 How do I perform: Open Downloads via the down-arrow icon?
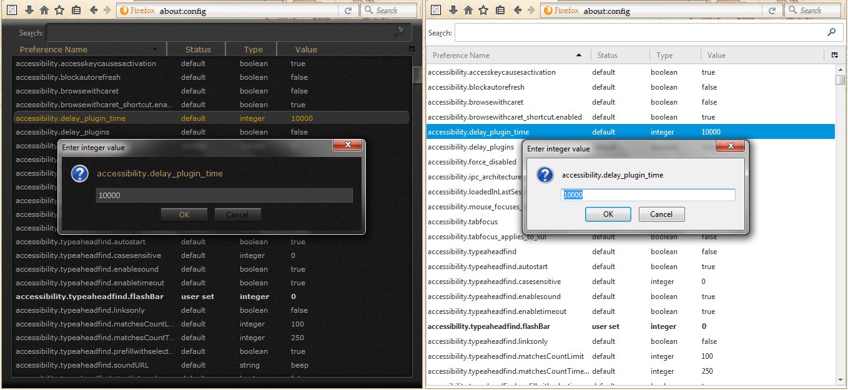[x=29, y=10]
